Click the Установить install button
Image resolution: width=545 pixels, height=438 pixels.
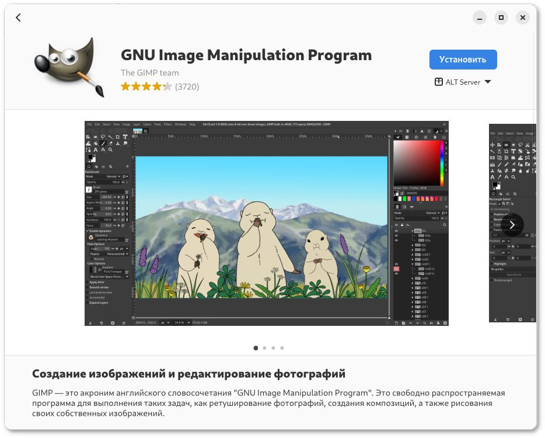tap(463, 60)
